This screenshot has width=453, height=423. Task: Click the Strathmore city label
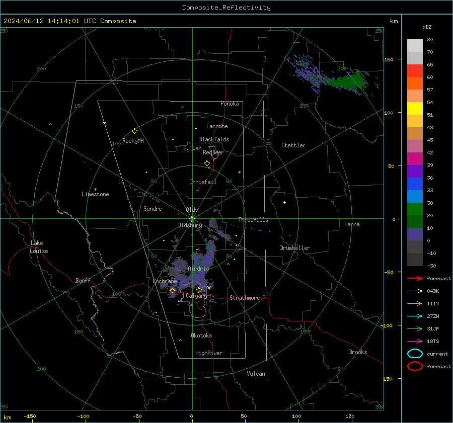(245, 298)
